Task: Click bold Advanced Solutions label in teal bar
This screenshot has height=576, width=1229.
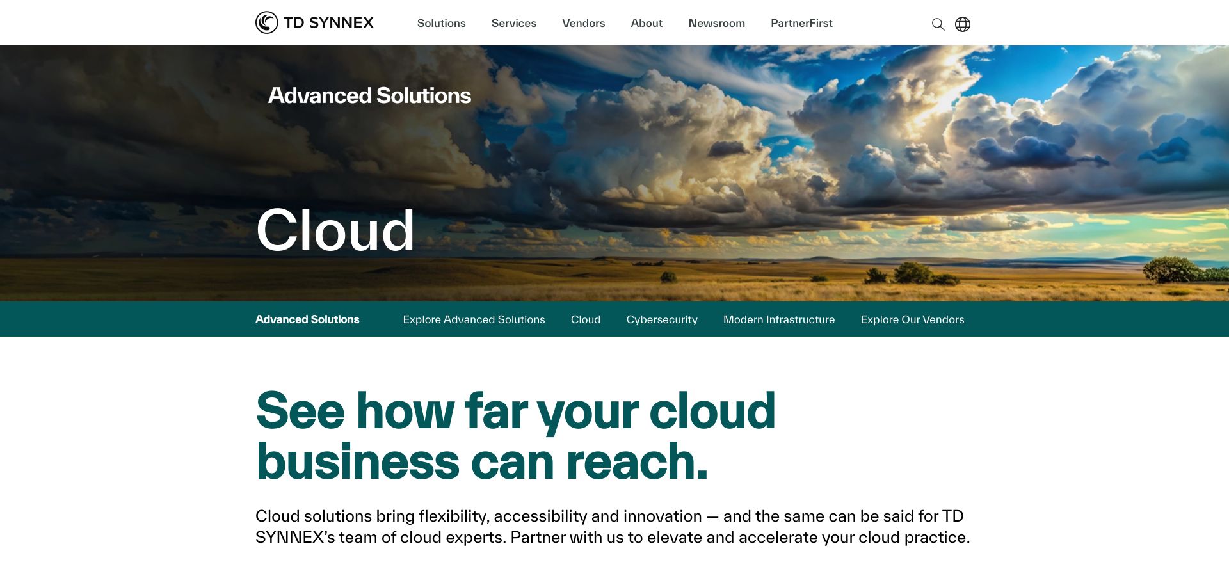Action: [x=307, y=319]
